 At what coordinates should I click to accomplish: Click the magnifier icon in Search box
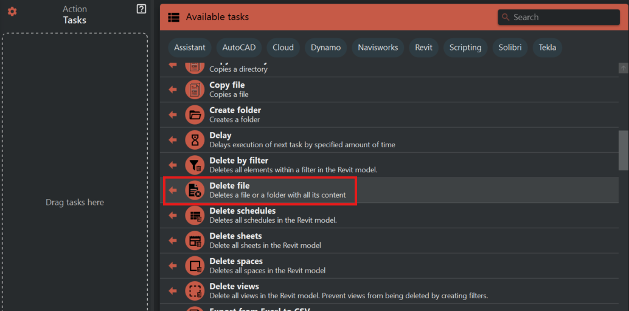[506, 17]
